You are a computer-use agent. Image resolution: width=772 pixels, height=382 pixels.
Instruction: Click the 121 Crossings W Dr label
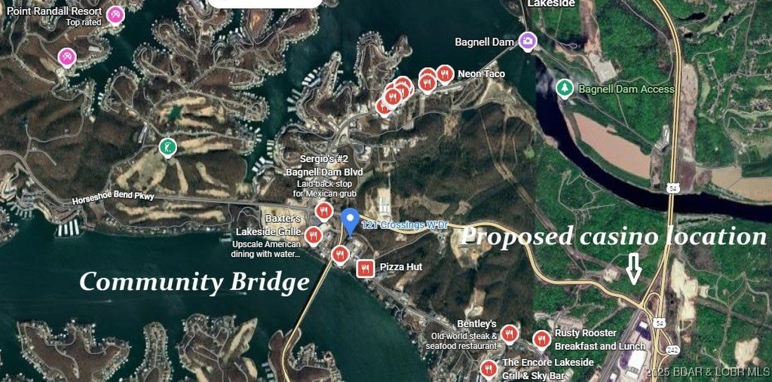pyautogui.click(x=405, y=225)
